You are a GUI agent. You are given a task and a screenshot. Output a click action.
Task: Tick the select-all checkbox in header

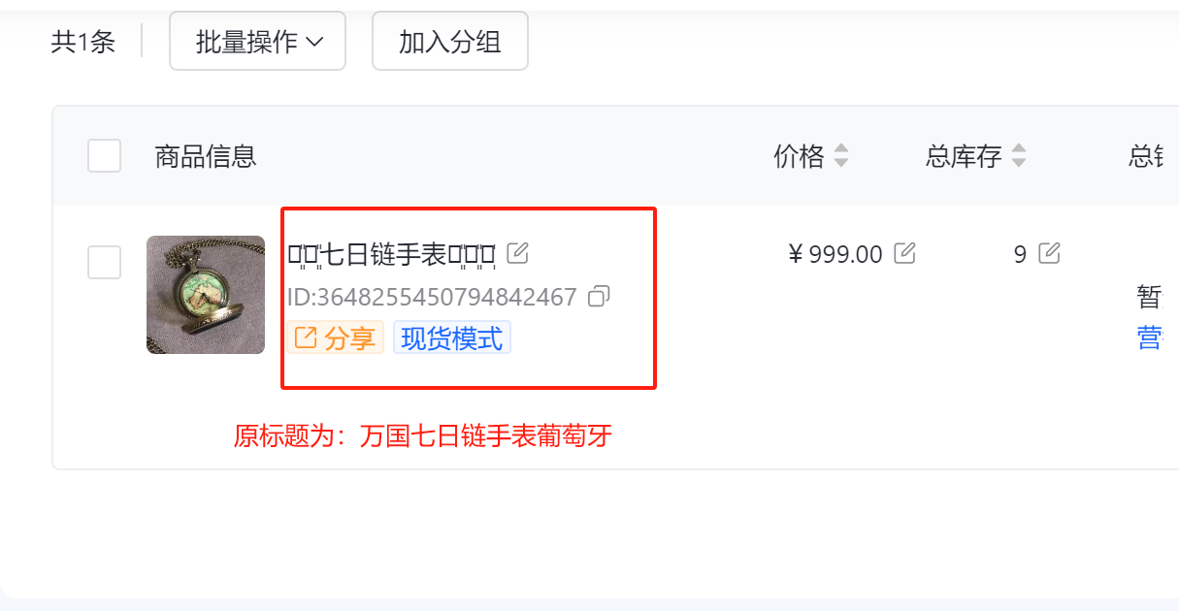click(104, 156)
